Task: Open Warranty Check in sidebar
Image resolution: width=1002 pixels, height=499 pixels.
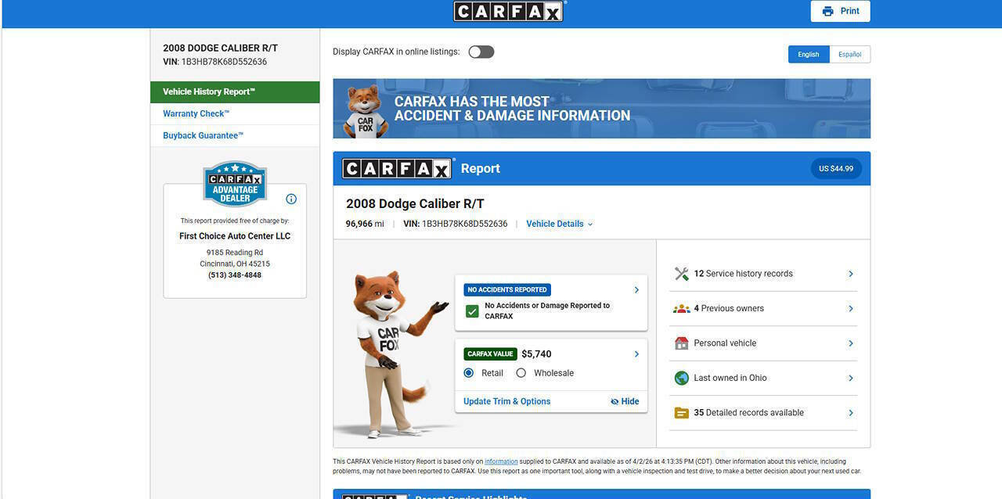Action: pyautogui.click(x=196, y=113)
